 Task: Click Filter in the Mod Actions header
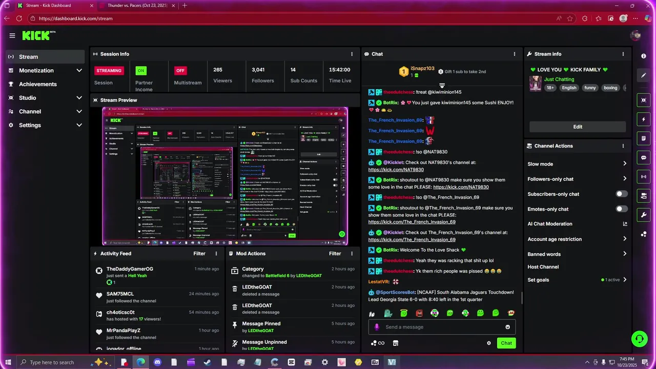click(335, 254)
